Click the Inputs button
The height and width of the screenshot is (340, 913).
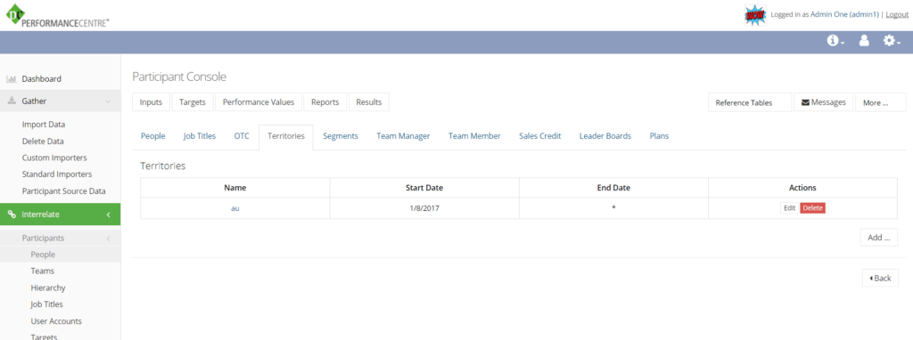pyautogui.click(x=152, y=102)
